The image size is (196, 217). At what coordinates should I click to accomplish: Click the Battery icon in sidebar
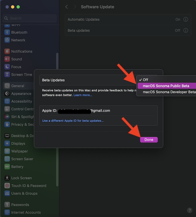[x=7, y=167]
